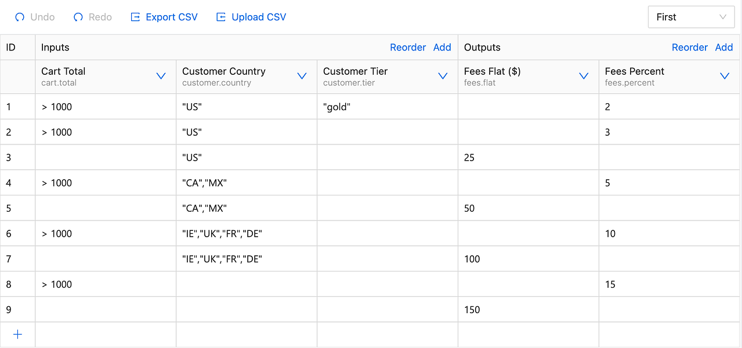Expand Customer Country column options chevron
The image size is (742, 348).
coord(302,76)
